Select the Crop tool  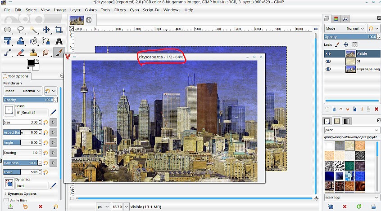tap(59, 30)
